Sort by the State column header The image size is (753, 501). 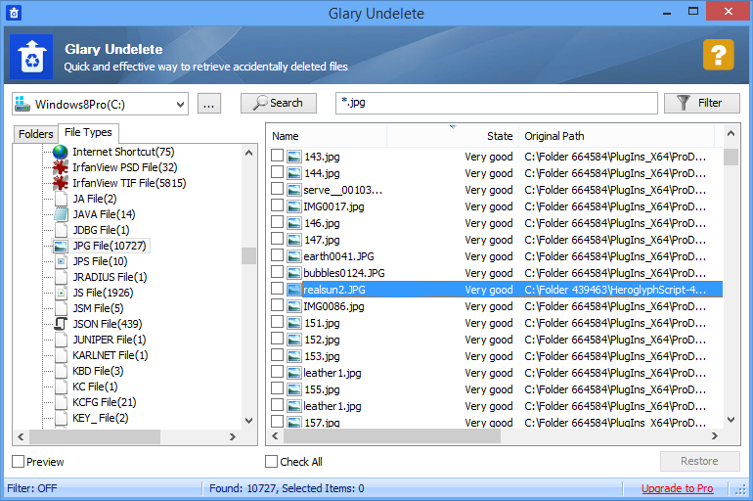tap(453, 136)
